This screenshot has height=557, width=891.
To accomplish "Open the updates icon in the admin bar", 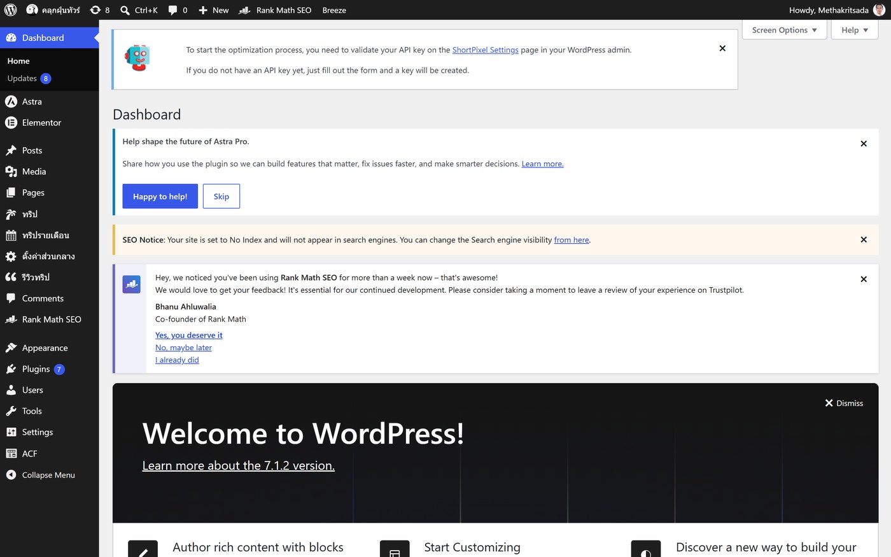I will point(95,10).
